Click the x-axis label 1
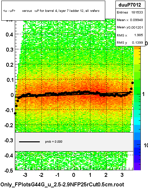148x189 pixels. (x=90, y=175)
